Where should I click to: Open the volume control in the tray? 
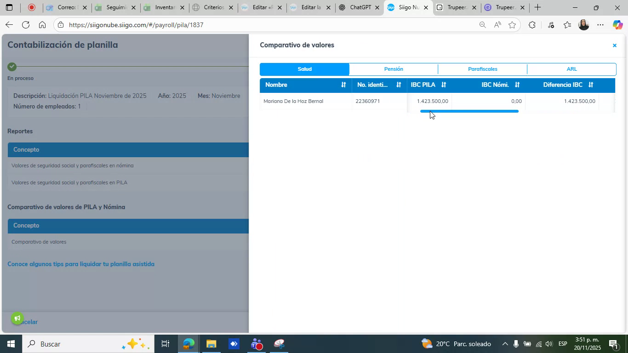(x=548, y=344)
